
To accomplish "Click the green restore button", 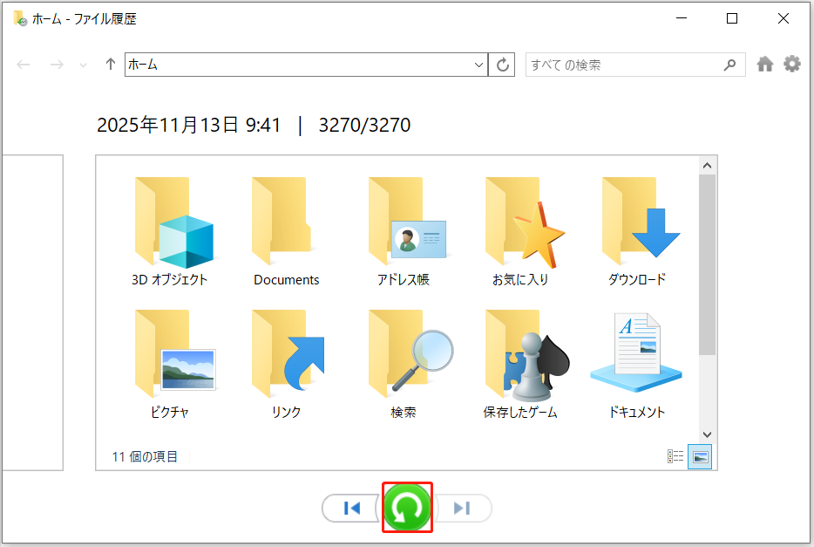I will tap(407, 508).
